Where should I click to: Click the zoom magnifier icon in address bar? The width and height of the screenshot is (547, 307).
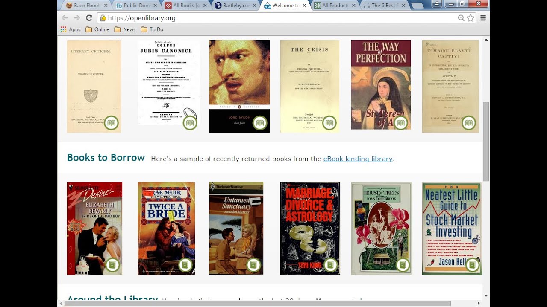point(461,18)
